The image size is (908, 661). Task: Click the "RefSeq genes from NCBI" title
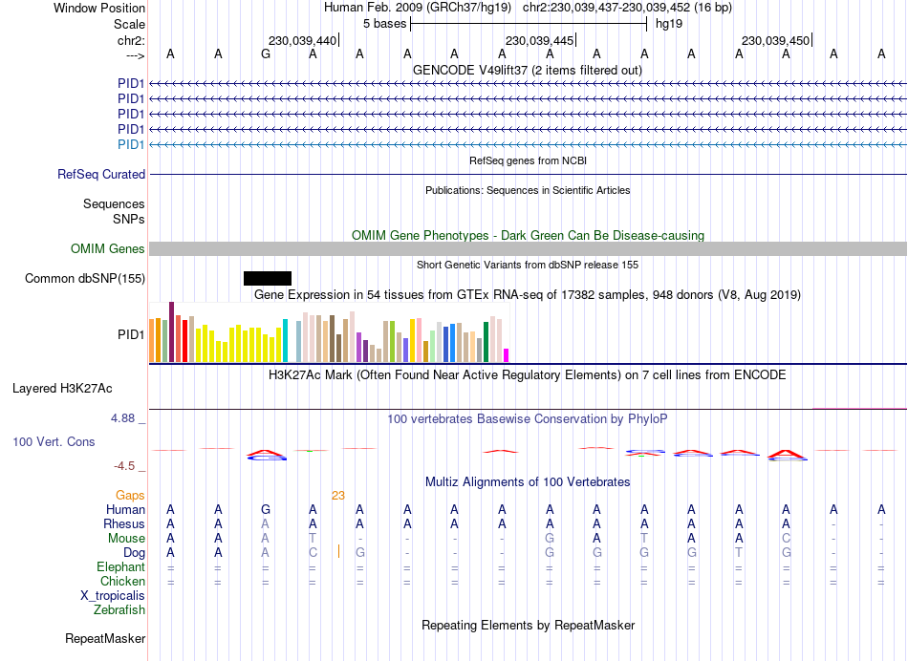(528, 160)
